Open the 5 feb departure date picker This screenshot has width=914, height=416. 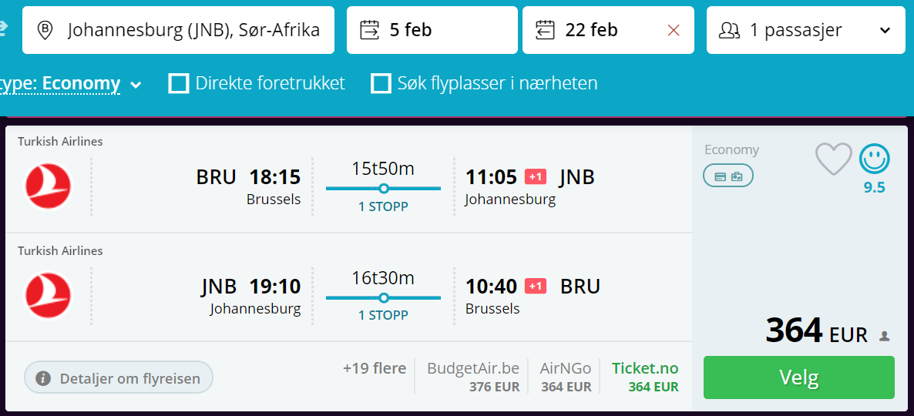click(x=432, y=30)
